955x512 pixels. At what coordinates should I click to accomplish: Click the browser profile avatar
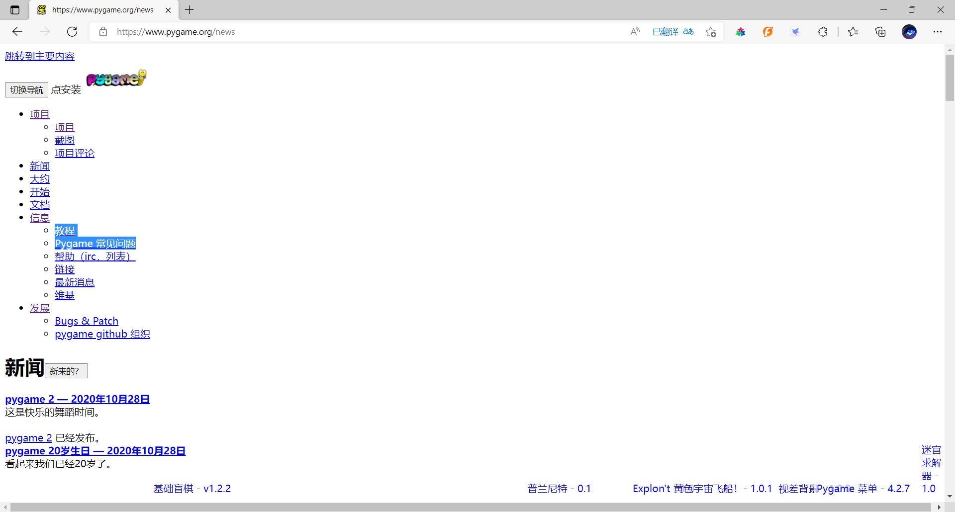(x=909, y=32)
